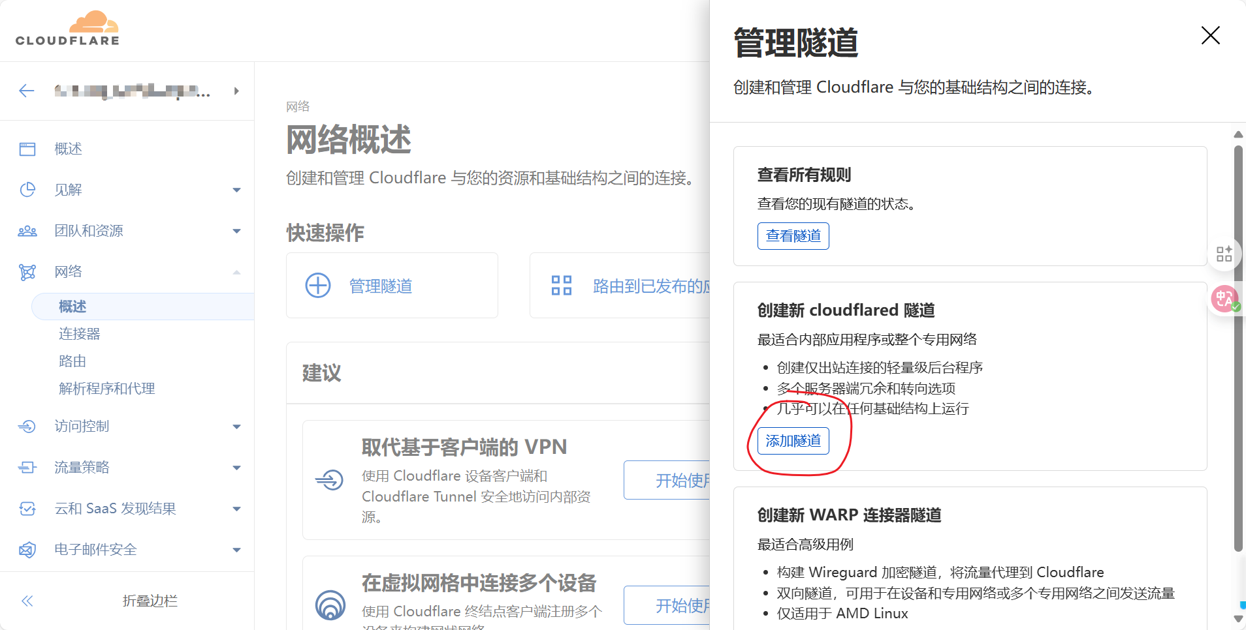Image resolution: width=1246 pixels, height=630 pixels.
Task: Collapse the 网络 menu arrow
Action: click(236, 272)
